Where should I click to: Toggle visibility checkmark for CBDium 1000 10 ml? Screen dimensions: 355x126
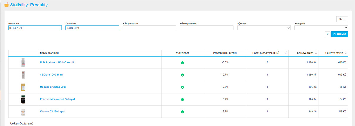(183, 75)
